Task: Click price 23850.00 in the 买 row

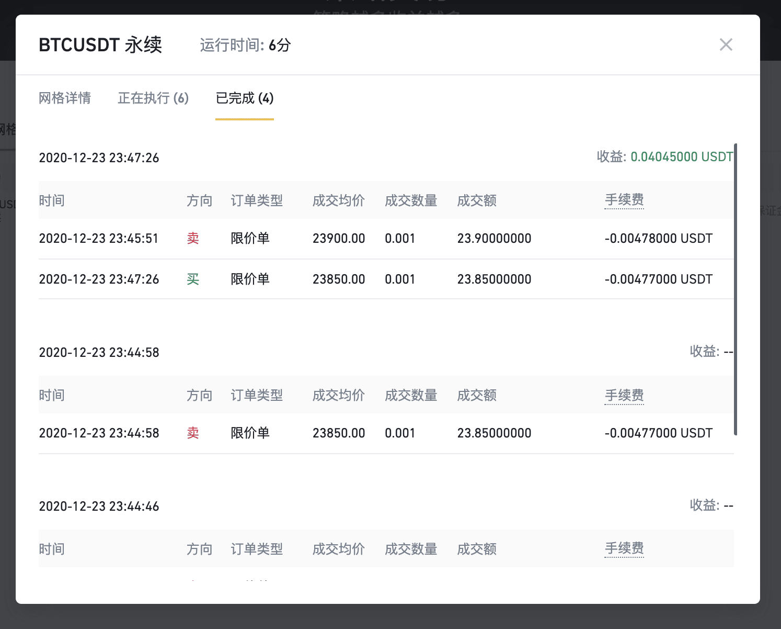Action: [339, 279]
